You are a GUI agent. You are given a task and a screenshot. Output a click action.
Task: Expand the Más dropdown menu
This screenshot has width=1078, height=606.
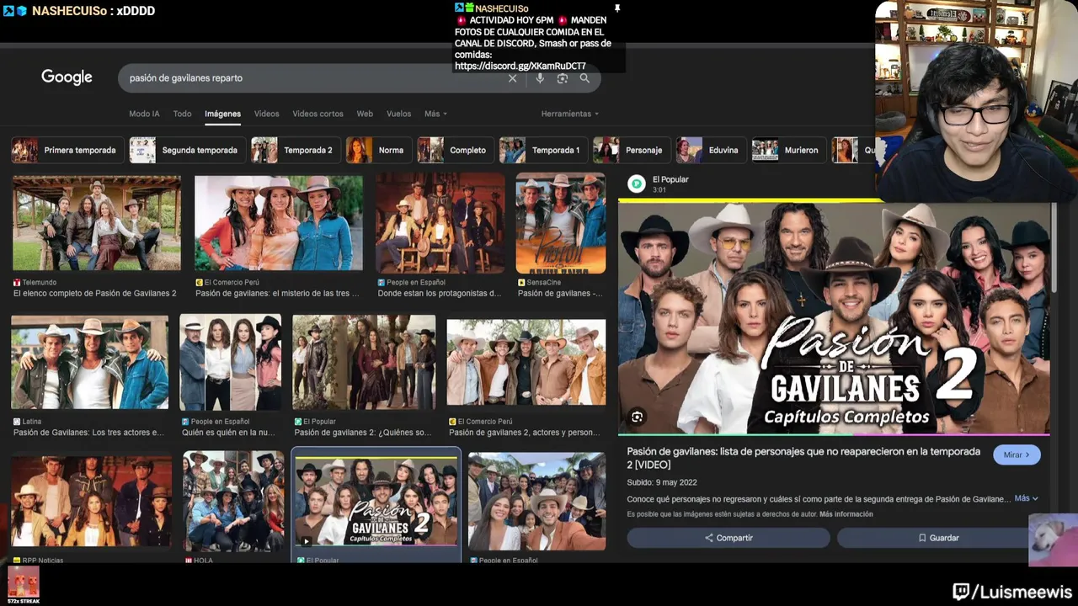(435, 114)
